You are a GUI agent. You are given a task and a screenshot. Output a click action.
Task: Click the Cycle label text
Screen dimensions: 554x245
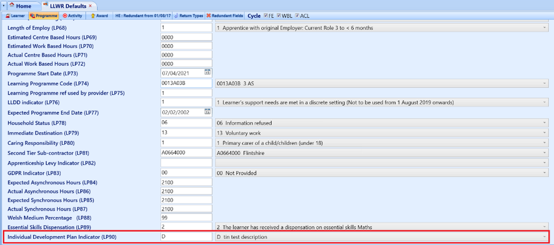254,16
